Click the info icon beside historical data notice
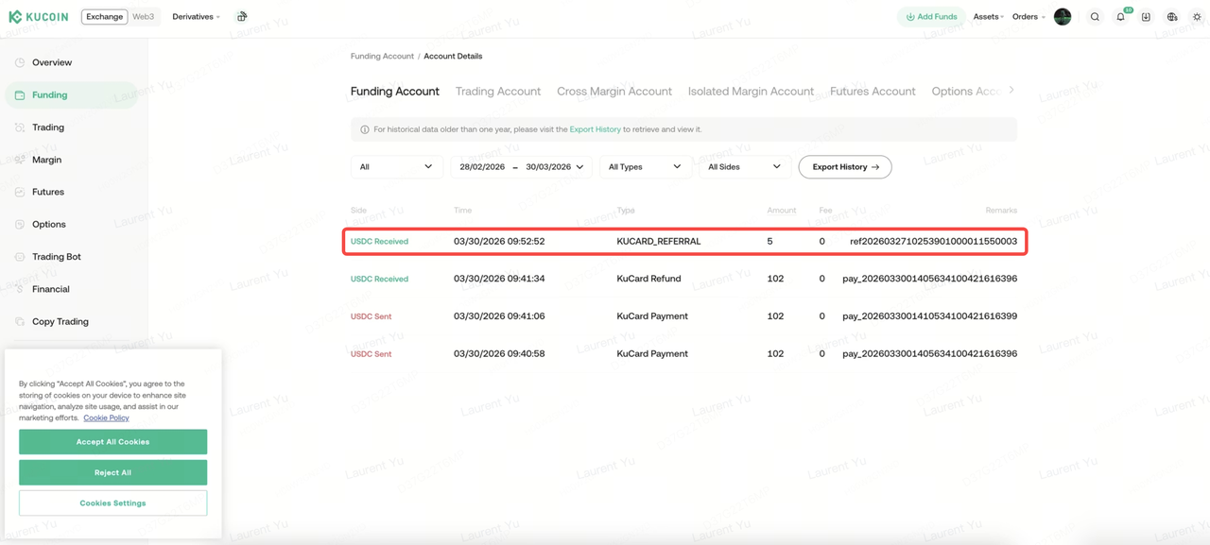The height and width of the screenshot is (545, 1210). point(365,129)
